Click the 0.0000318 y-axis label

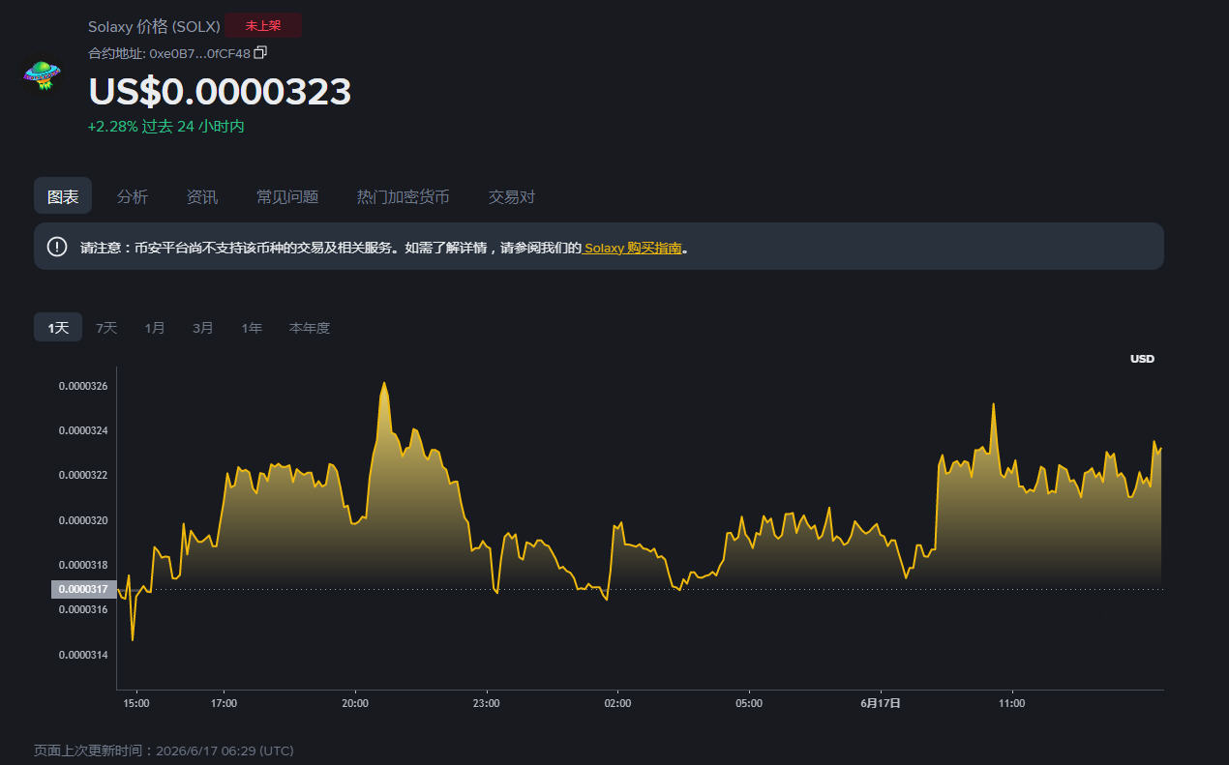[83, 565]
